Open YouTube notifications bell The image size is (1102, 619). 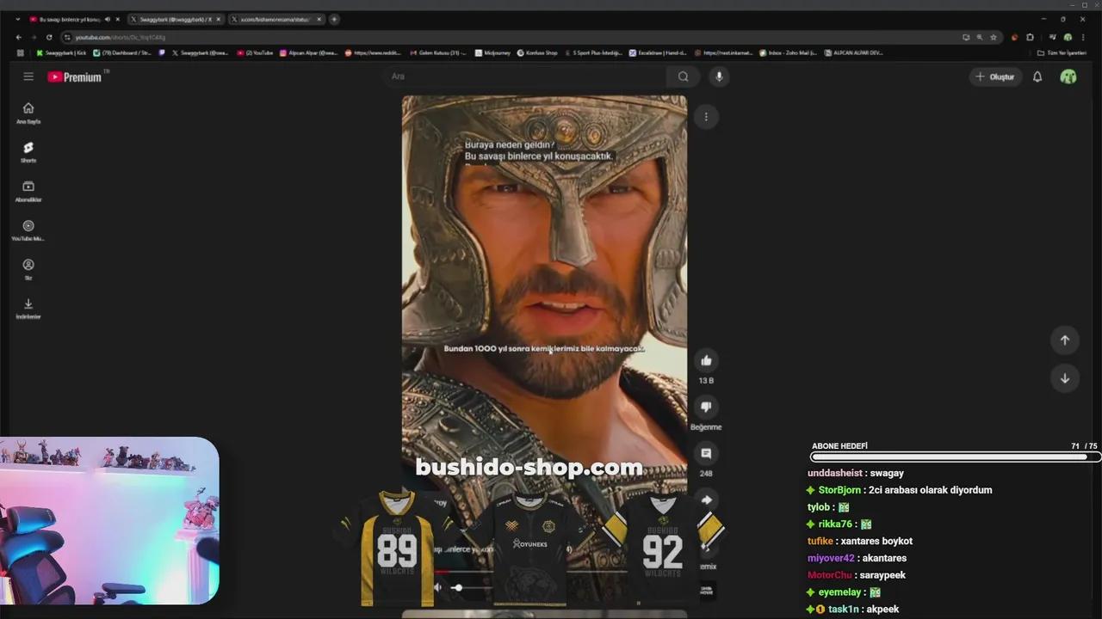(x=1037, y=77)
